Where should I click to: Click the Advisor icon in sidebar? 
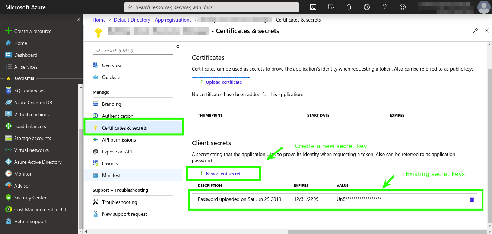[9, 186]
